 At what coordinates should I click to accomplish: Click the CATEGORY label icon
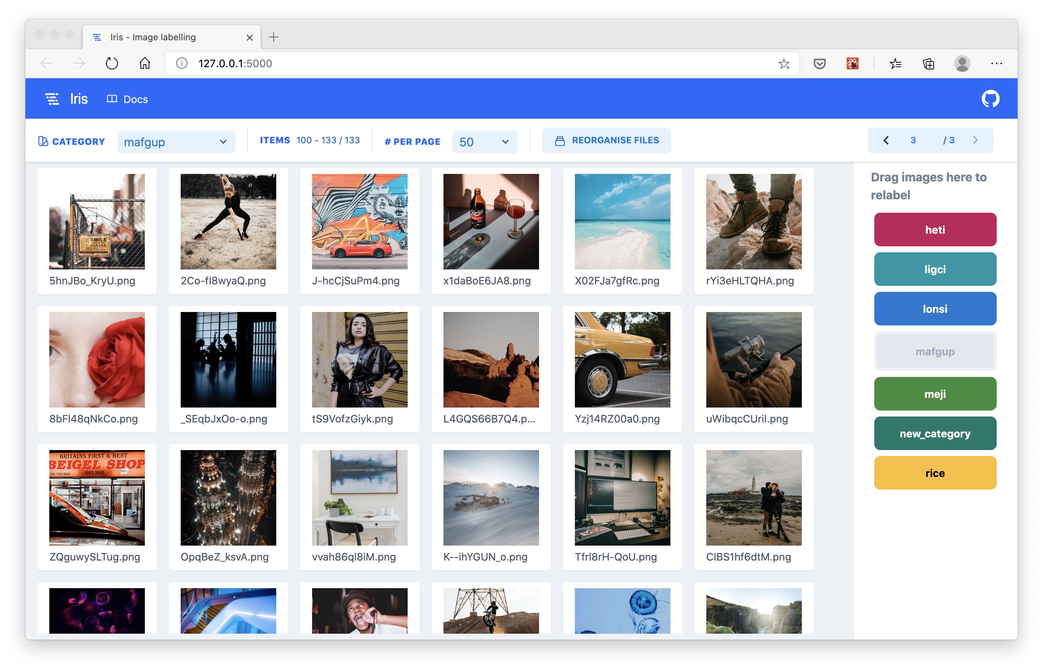(x=43, y=141)
